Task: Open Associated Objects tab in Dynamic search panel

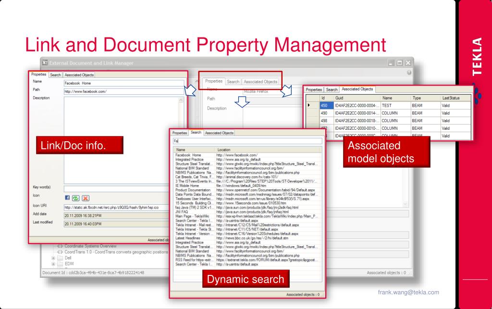Action: click(219, 133)
